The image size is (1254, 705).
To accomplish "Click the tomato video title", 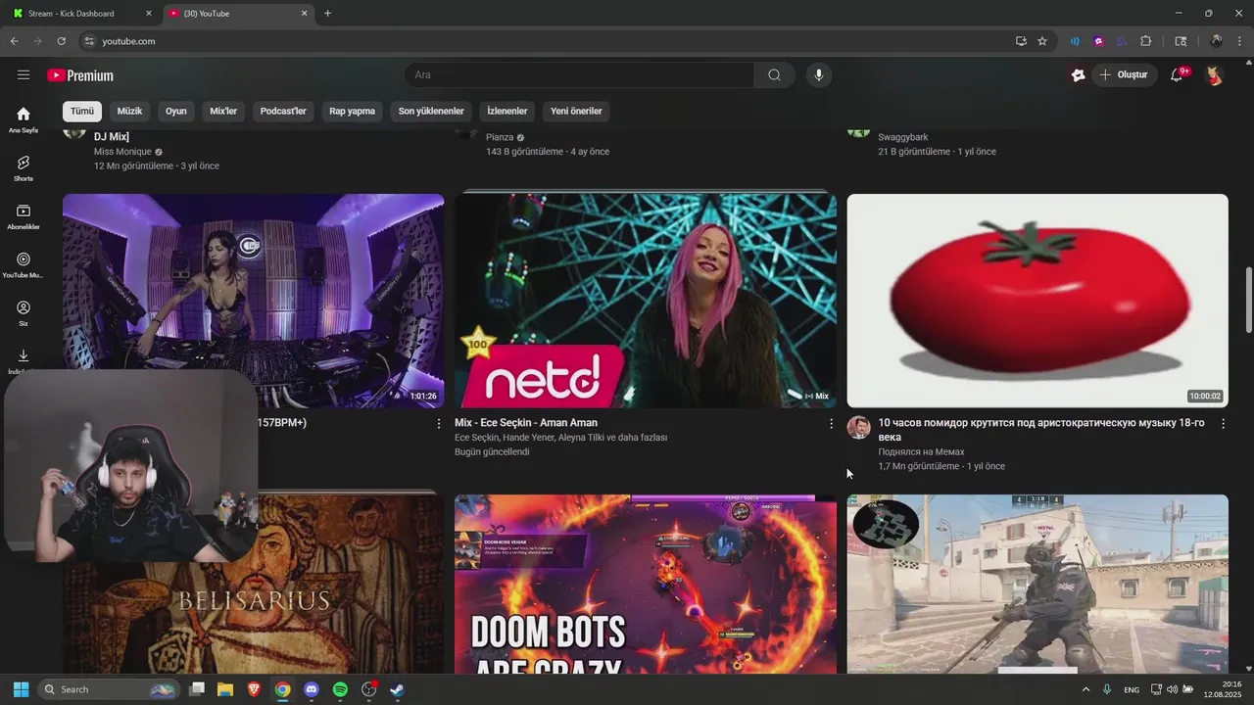I will click(1041, 430).
